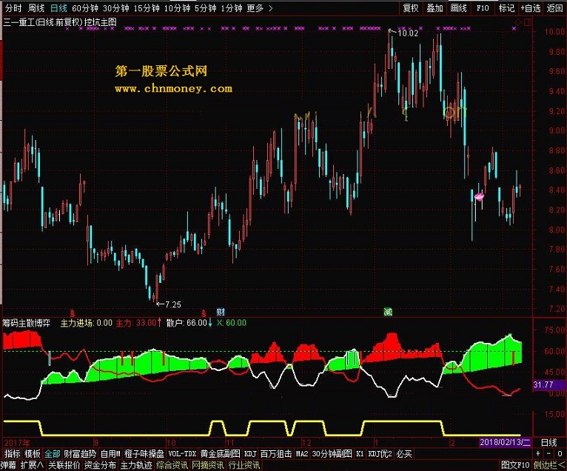This screenshot has width=567, height=471.
Task: Select the 5分钟 timeframe
Action: tap(205, 8)
